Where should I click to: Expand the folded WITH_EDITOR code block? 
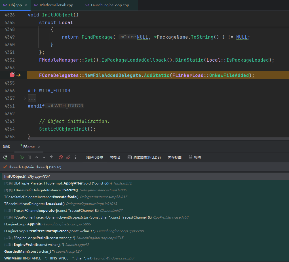click(25, 98)
